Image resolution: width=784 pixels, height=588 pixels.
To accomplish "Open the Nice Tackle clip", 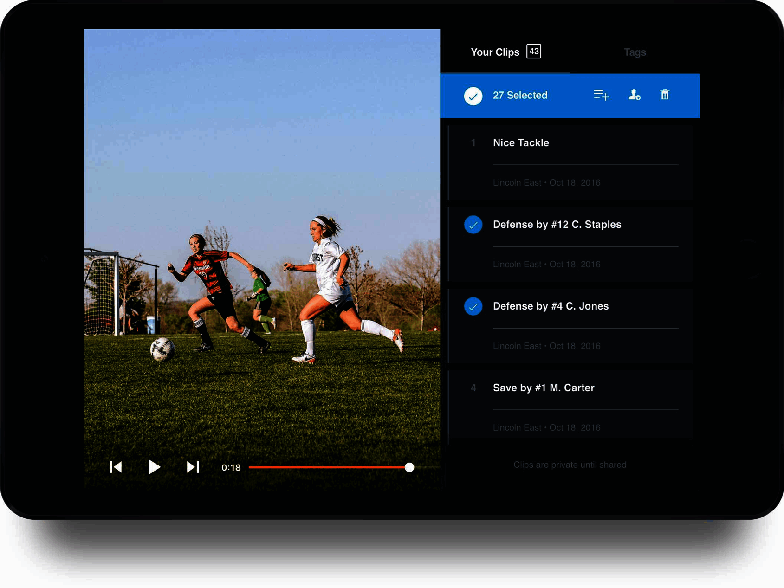I will [x=521, y=143].
